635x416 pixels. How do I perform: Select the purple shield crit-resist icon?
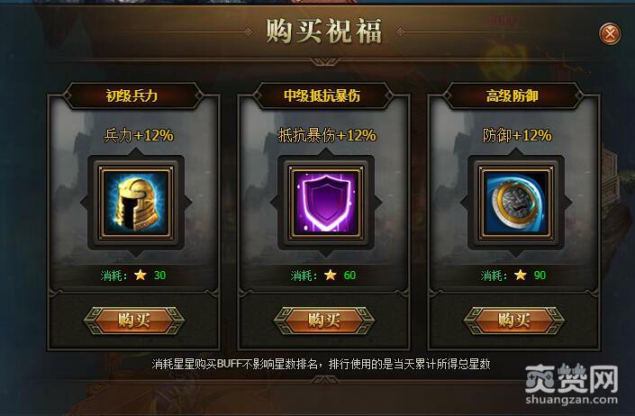click(x=326, y=203)
